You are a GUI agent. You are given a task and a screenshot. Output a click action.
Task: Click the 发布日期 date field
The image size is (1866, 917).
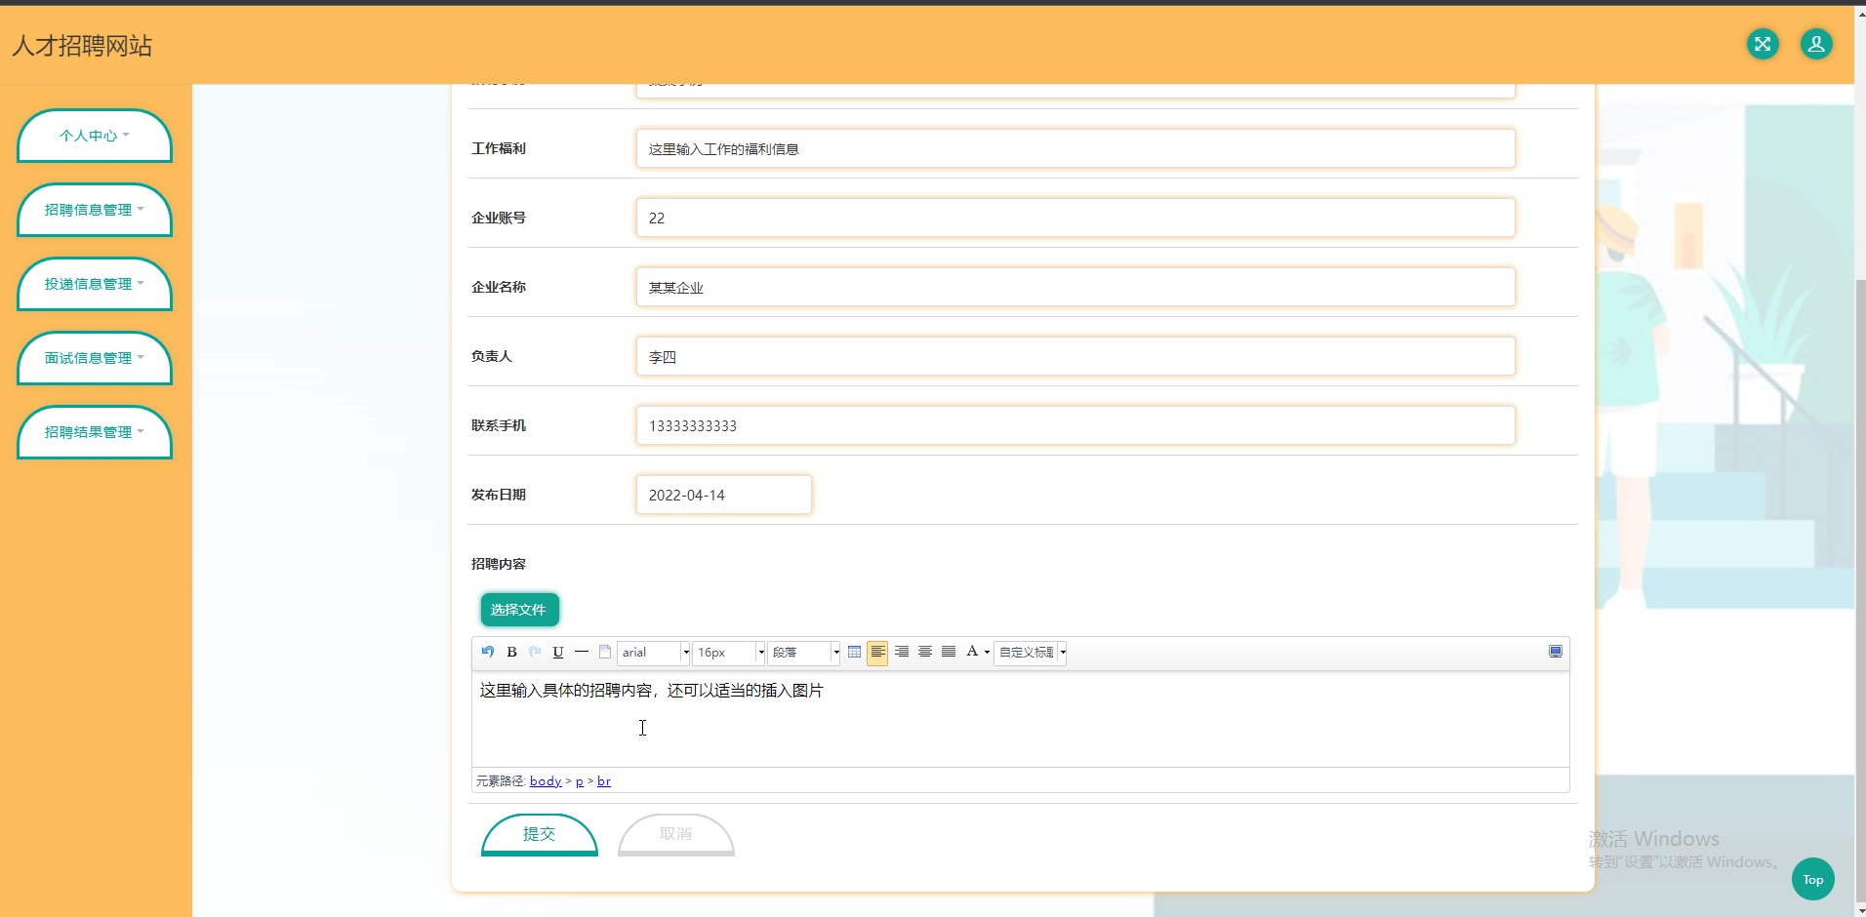point(723,495)
